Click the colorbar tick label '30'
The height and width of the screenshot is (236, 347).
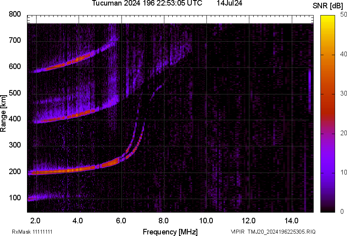pyautogui.click(x=343, y=94)
